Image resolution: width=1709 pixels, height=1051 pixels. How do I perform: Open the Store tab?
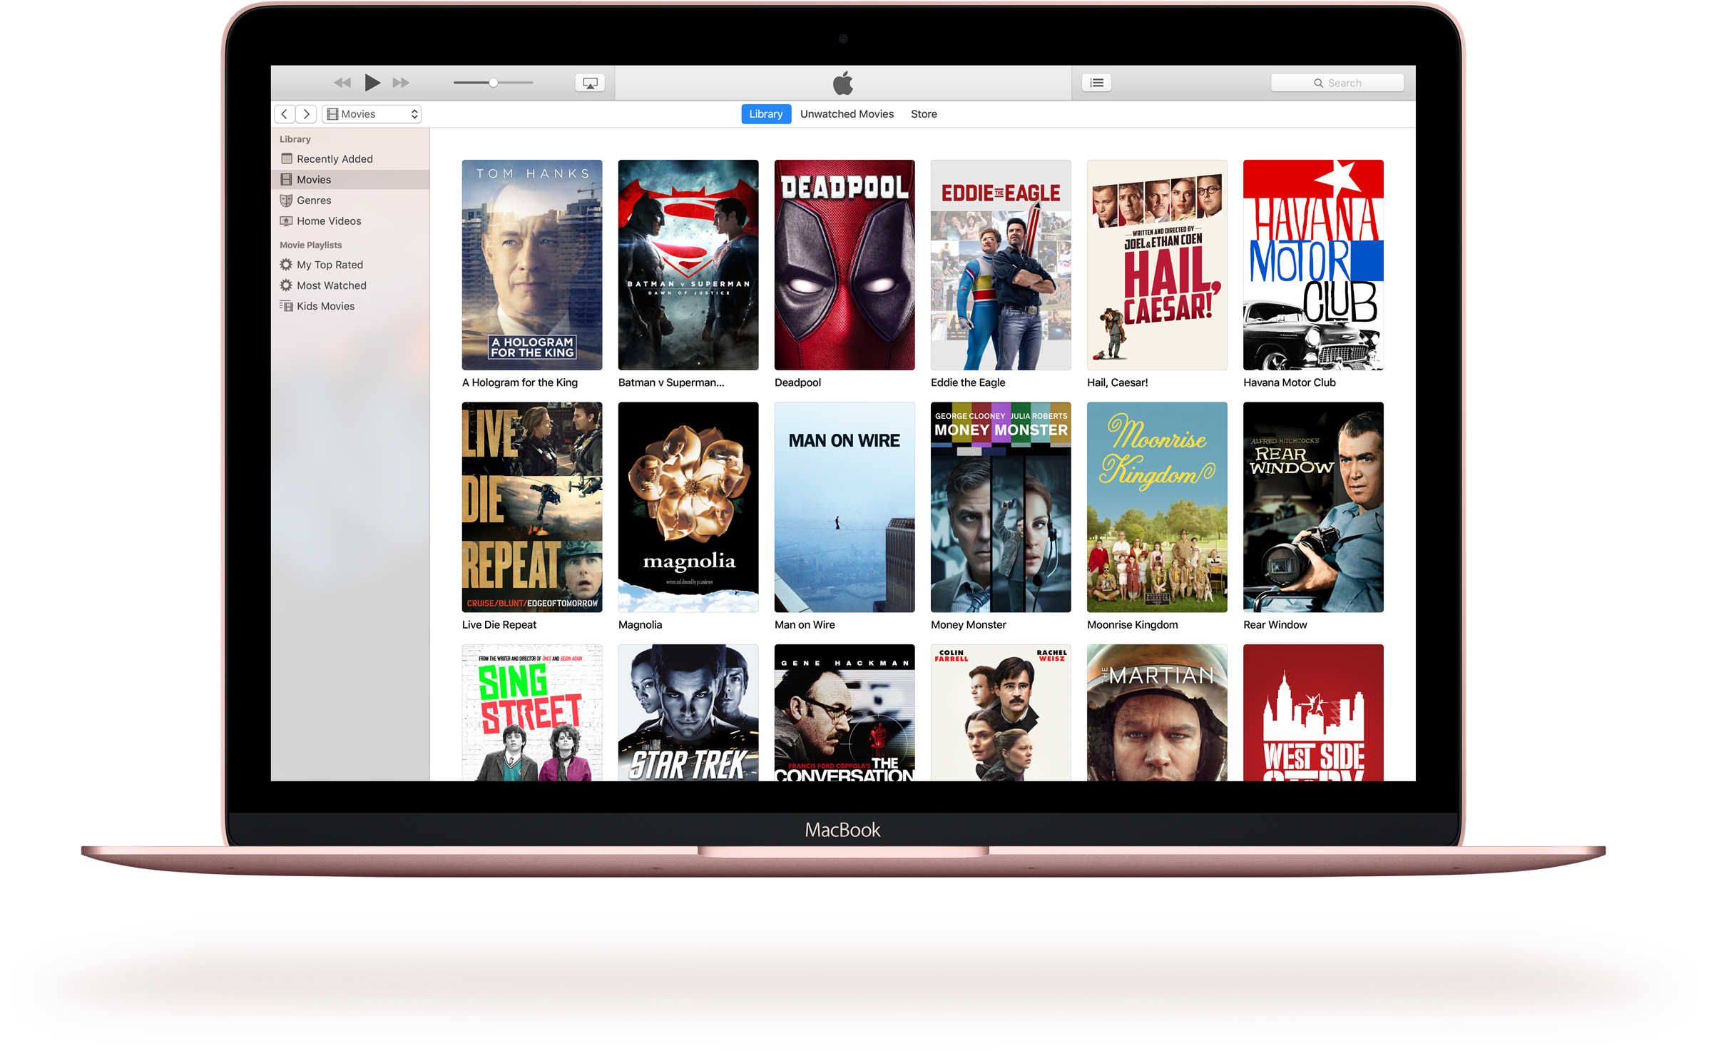(924, 114)
